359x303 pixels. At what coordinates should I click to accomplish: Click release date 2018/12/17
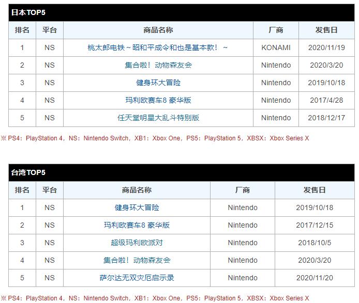326,118
